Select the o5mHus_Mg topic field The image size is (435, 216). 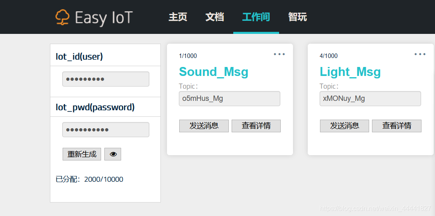(x=230, y=98)
